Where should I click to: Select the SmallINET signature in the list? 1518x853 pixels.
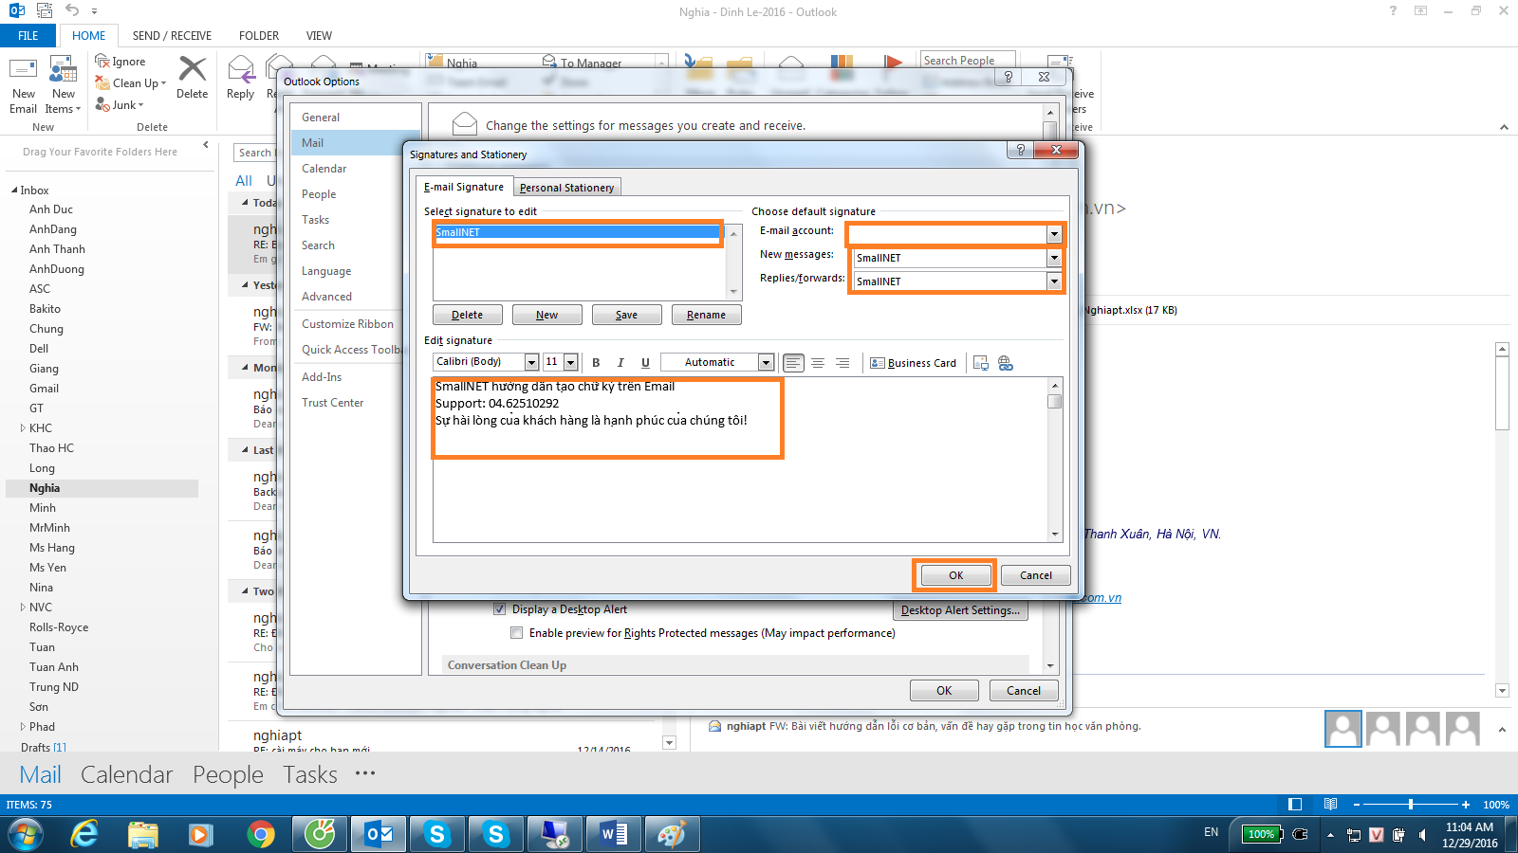point(576,232)
